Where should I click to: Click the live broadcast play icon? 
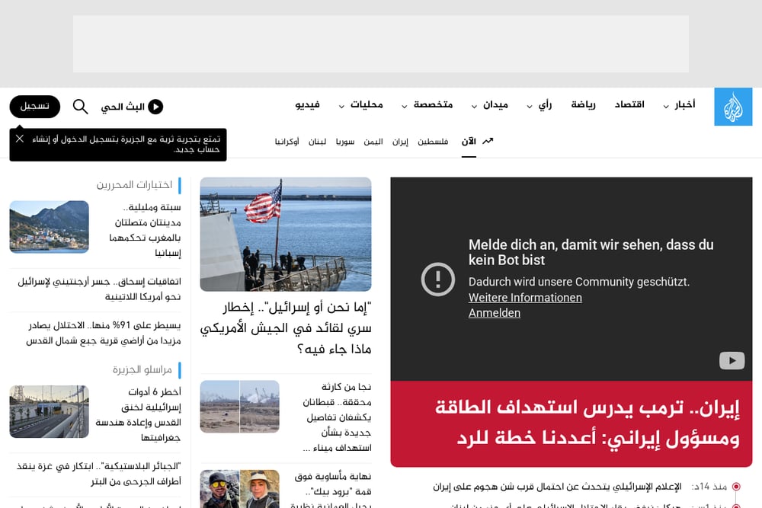[x=155, y=107]
